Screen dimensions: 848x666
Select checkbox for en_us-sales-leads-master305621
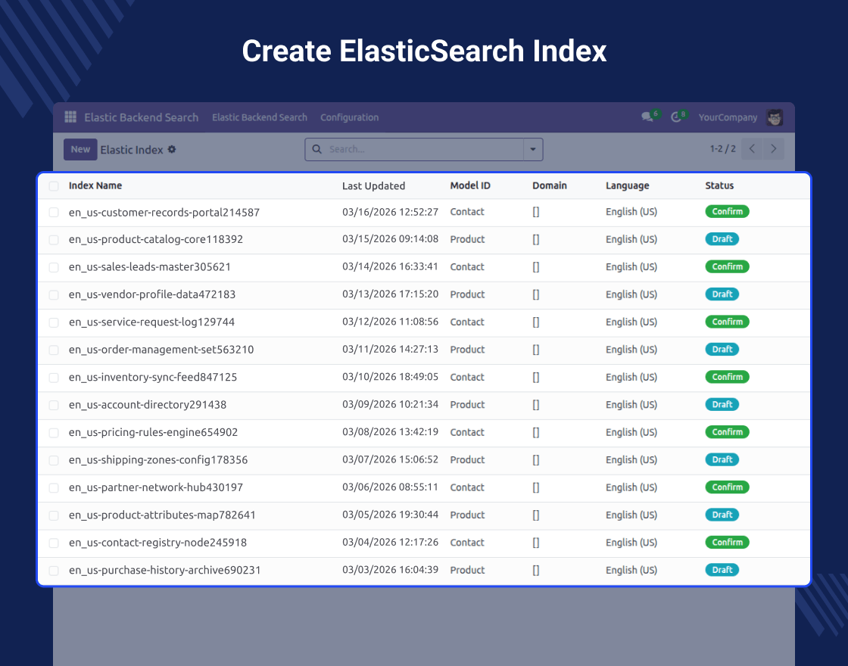[x=54, y=267]
